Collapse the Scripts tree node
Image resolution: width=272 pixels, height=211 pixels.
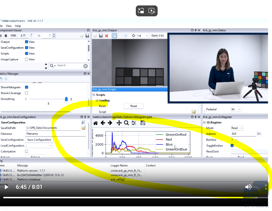(94, 95)
